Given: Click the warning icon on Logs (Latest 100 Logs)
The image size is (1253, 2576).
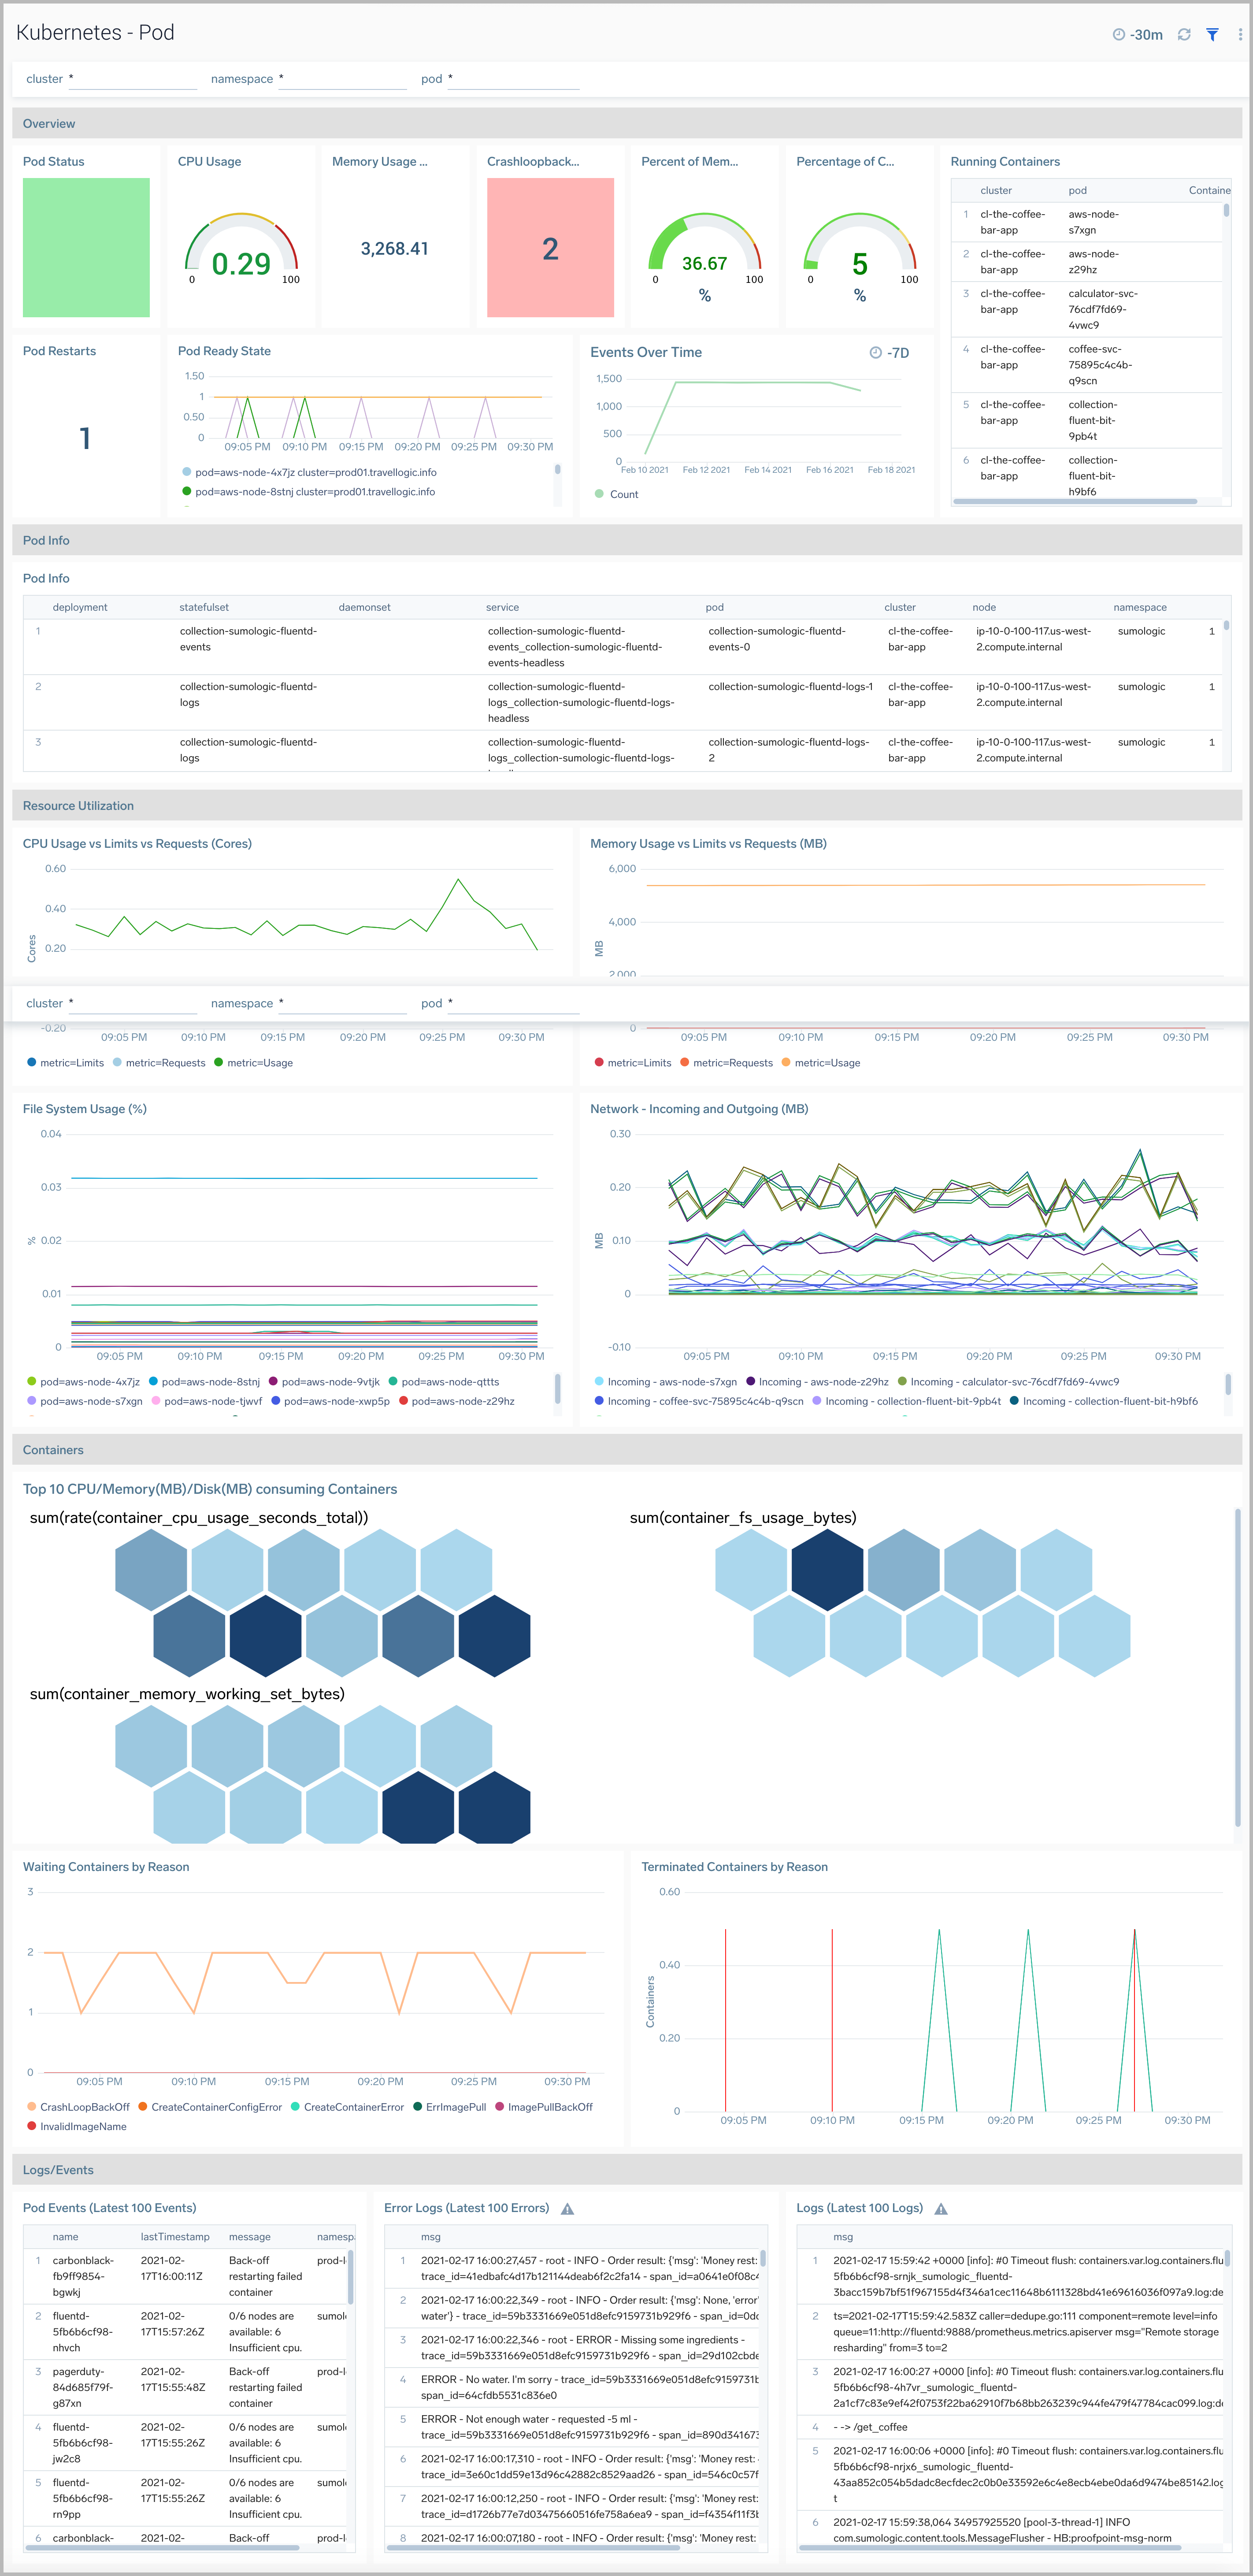Looking at the screenshot, I should [x=941, y=2208].
